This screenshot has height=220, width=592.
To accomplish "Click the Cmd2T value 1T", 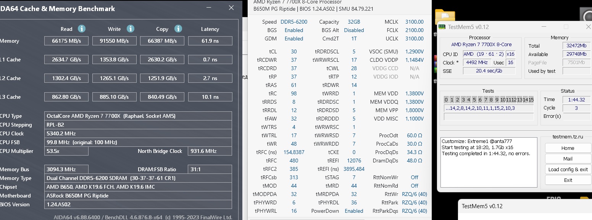I will pyautogui.click(x=354, y=39).
